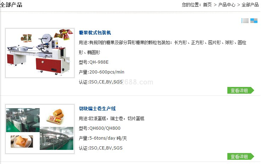Image resolution: width=261 pixels, height=164 pixels.
Task: Open the 糖果枕式包装机 product title
Action: 95,33
